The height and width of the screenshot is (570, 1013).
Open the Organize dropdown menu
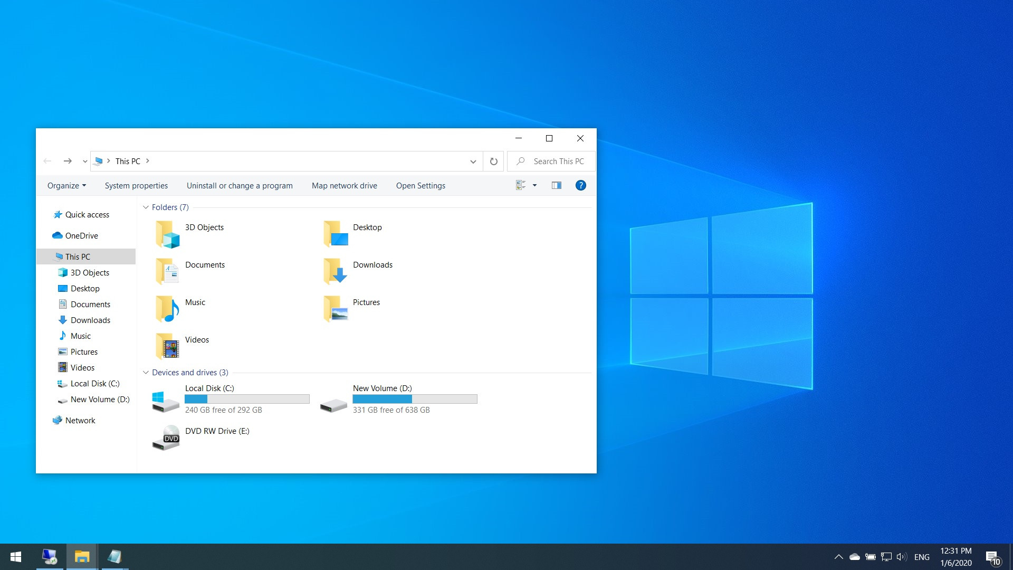coord(66,186)
